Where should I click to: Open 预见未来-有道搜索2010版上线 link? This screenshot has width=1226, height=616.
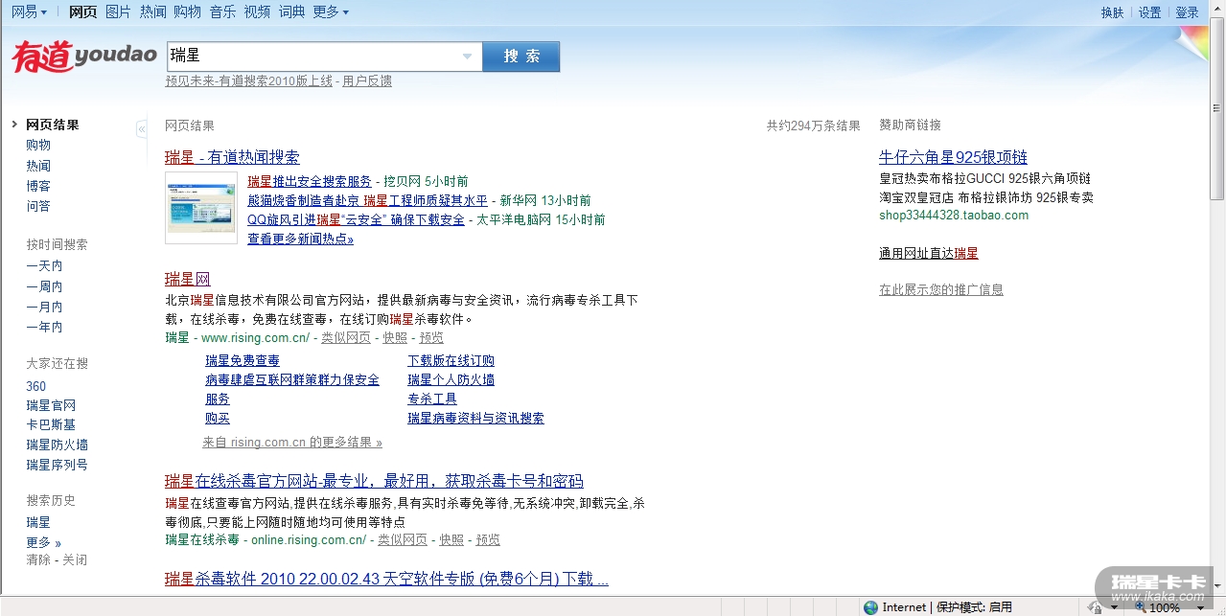pos(248,81)
